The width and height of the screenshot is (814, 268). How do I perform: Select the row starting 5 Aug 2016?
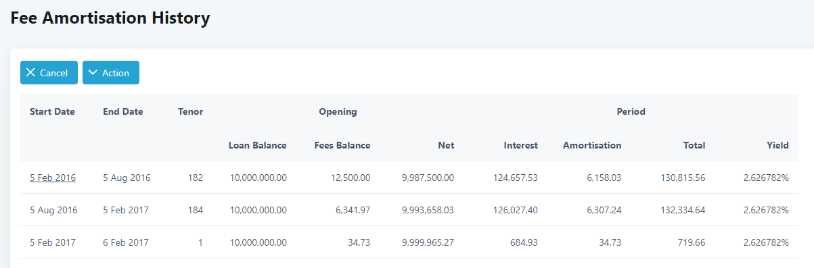409,210
